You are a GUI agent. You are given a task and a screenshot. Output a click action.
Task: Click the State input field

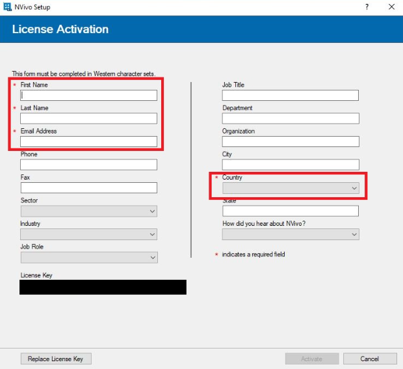tap(291, 211)
